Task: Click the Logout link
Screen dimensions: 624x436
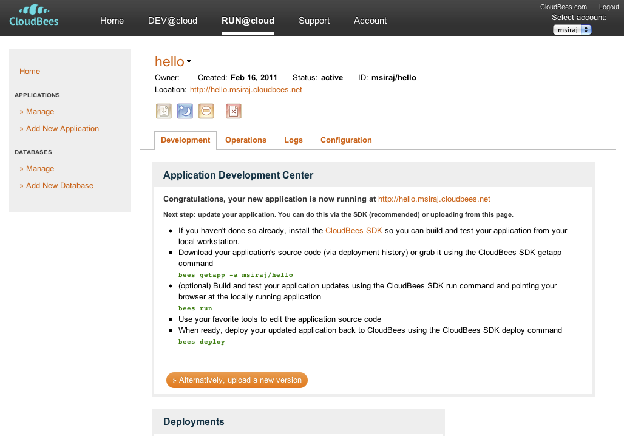Action: coord(609,7)
